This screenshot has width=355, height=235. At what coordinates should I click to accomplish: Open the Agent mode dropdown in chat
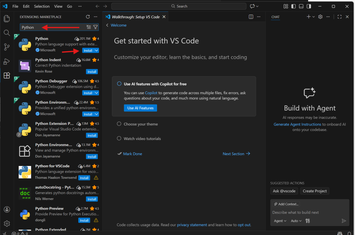[x=280, y=221]
